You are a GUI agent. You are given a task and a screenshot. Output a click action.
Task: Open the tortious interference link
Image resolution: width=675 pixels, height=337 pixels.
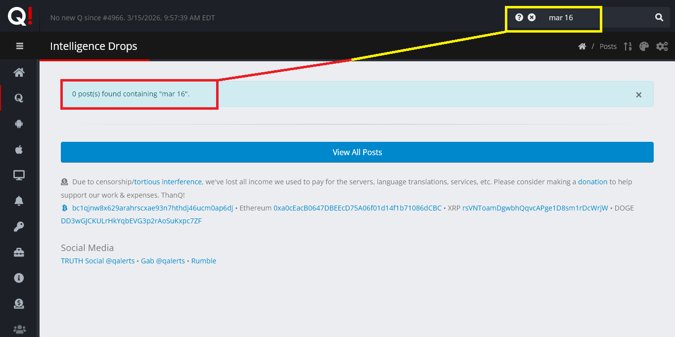pyautogui.click(x=168, y=182)
